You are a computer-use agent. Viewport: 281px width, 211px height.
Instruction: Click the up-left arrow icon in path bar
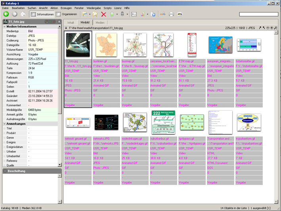click(x=264, y=28)
